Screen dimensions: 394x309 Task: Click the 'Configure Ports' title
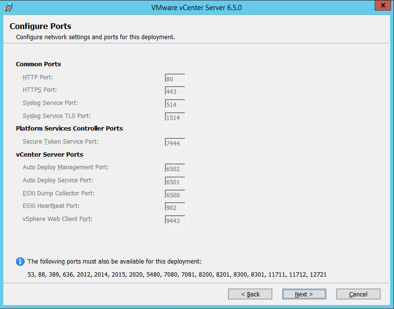pyautogui.click(x=40, y=26)
